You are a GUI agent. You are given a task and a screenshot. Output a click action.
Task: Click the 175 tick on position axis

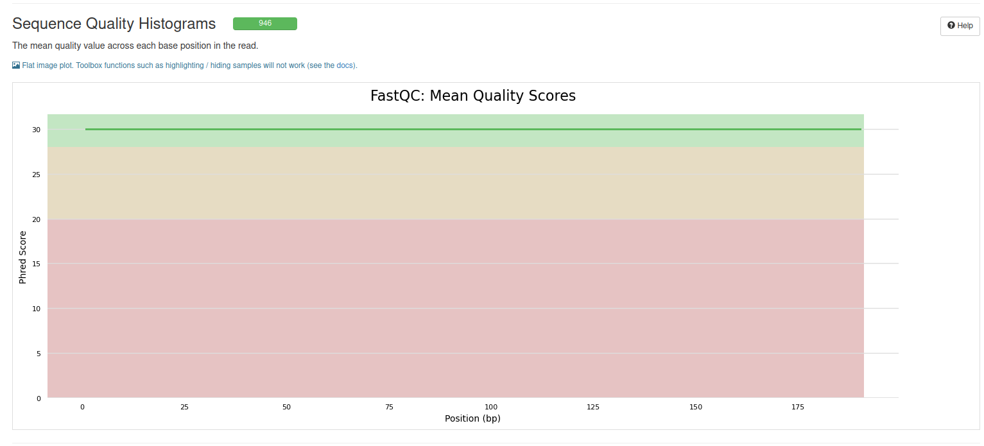pyautogui.click(x=798, y=407)
